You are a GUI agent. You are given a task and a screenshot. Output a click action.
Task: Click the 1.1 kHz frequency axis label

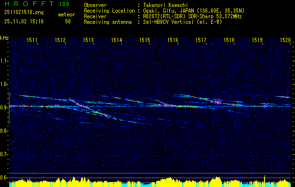point(4,61)
